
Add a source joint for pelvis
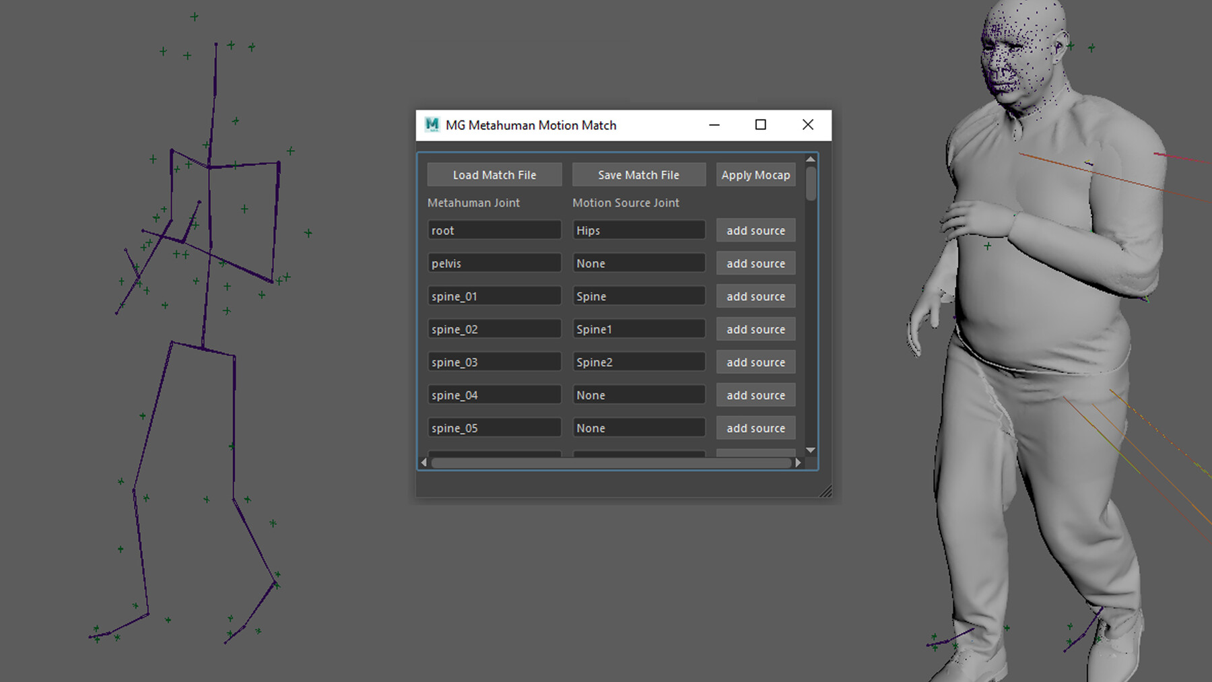pyautogui.click(x=755, y=263)
